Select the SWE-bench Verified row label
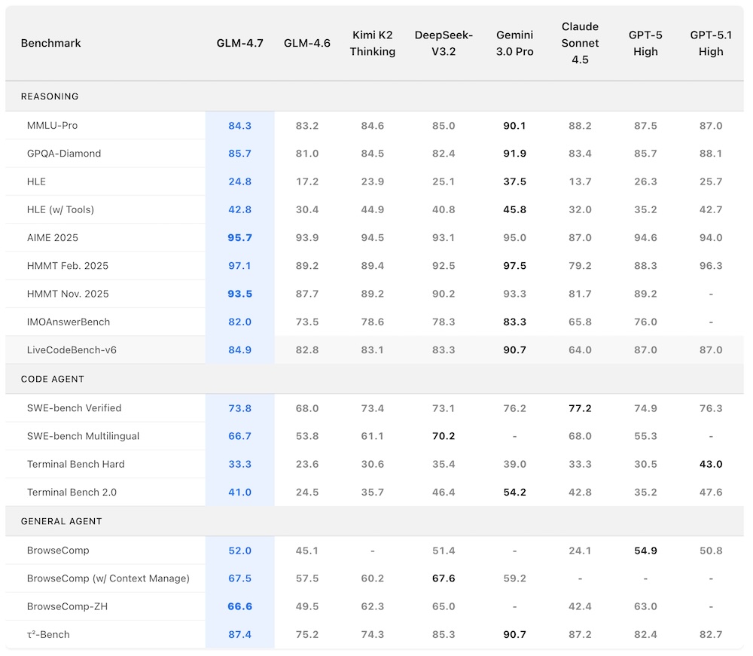753x656 pixels. (74, 408)
